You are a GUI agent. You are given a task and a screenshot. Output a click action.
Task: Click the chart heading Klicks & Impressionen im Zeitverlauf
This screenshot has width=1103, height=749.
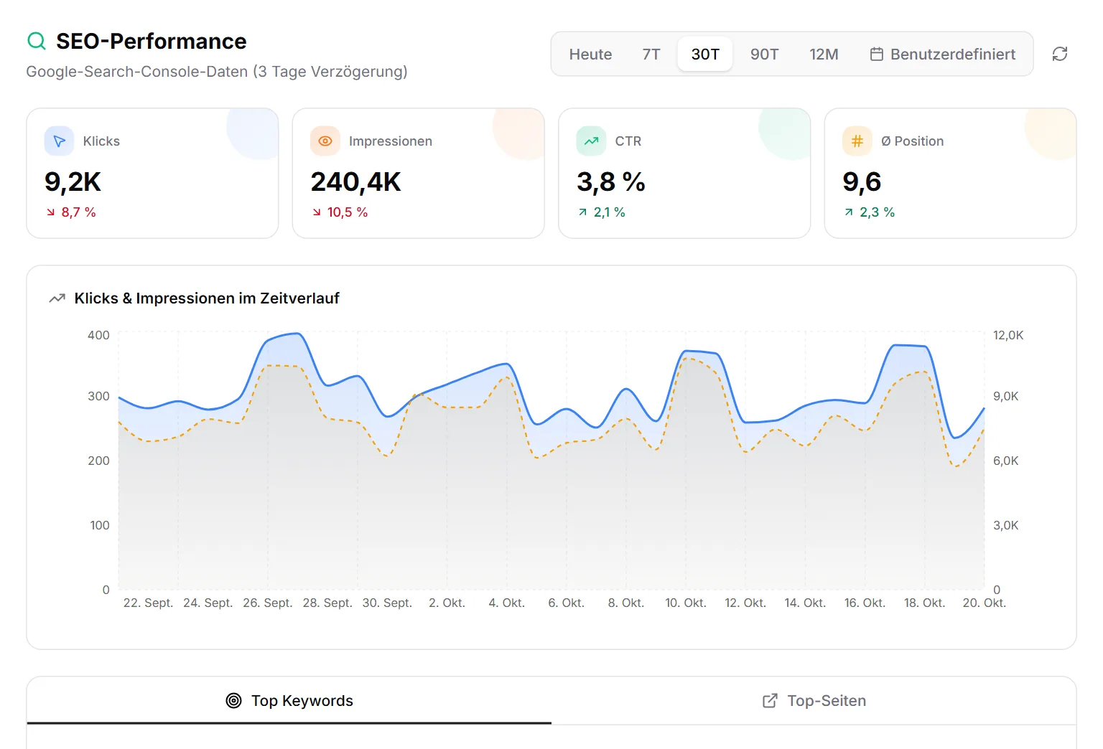[x=207, y=298]
